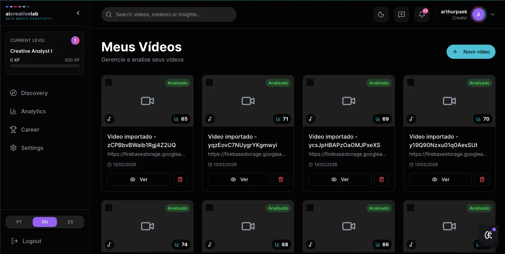Open the Discovery menu item

[x=45, y=93]
